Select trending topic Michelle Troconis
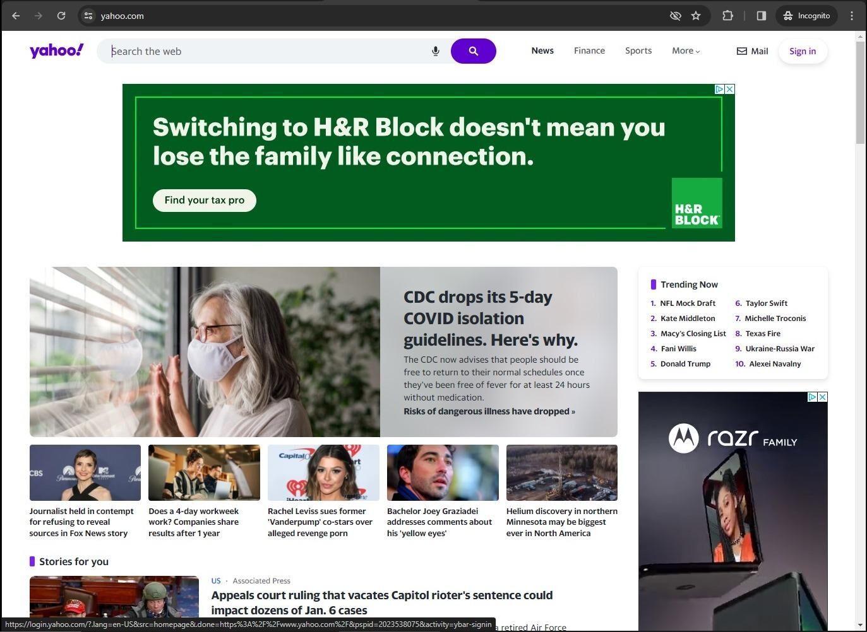The image size is (867, 632). tap(775, 319)
